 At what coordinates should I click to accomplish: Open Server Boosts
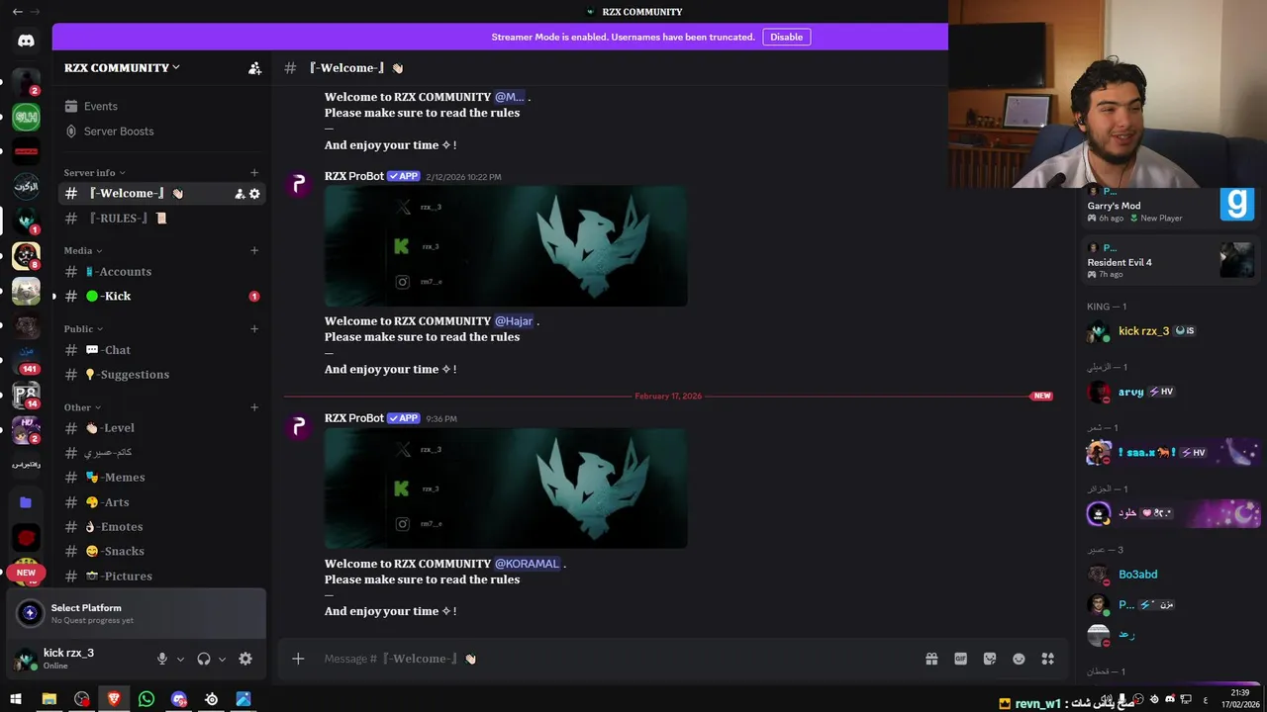click(x=162, y=132)
